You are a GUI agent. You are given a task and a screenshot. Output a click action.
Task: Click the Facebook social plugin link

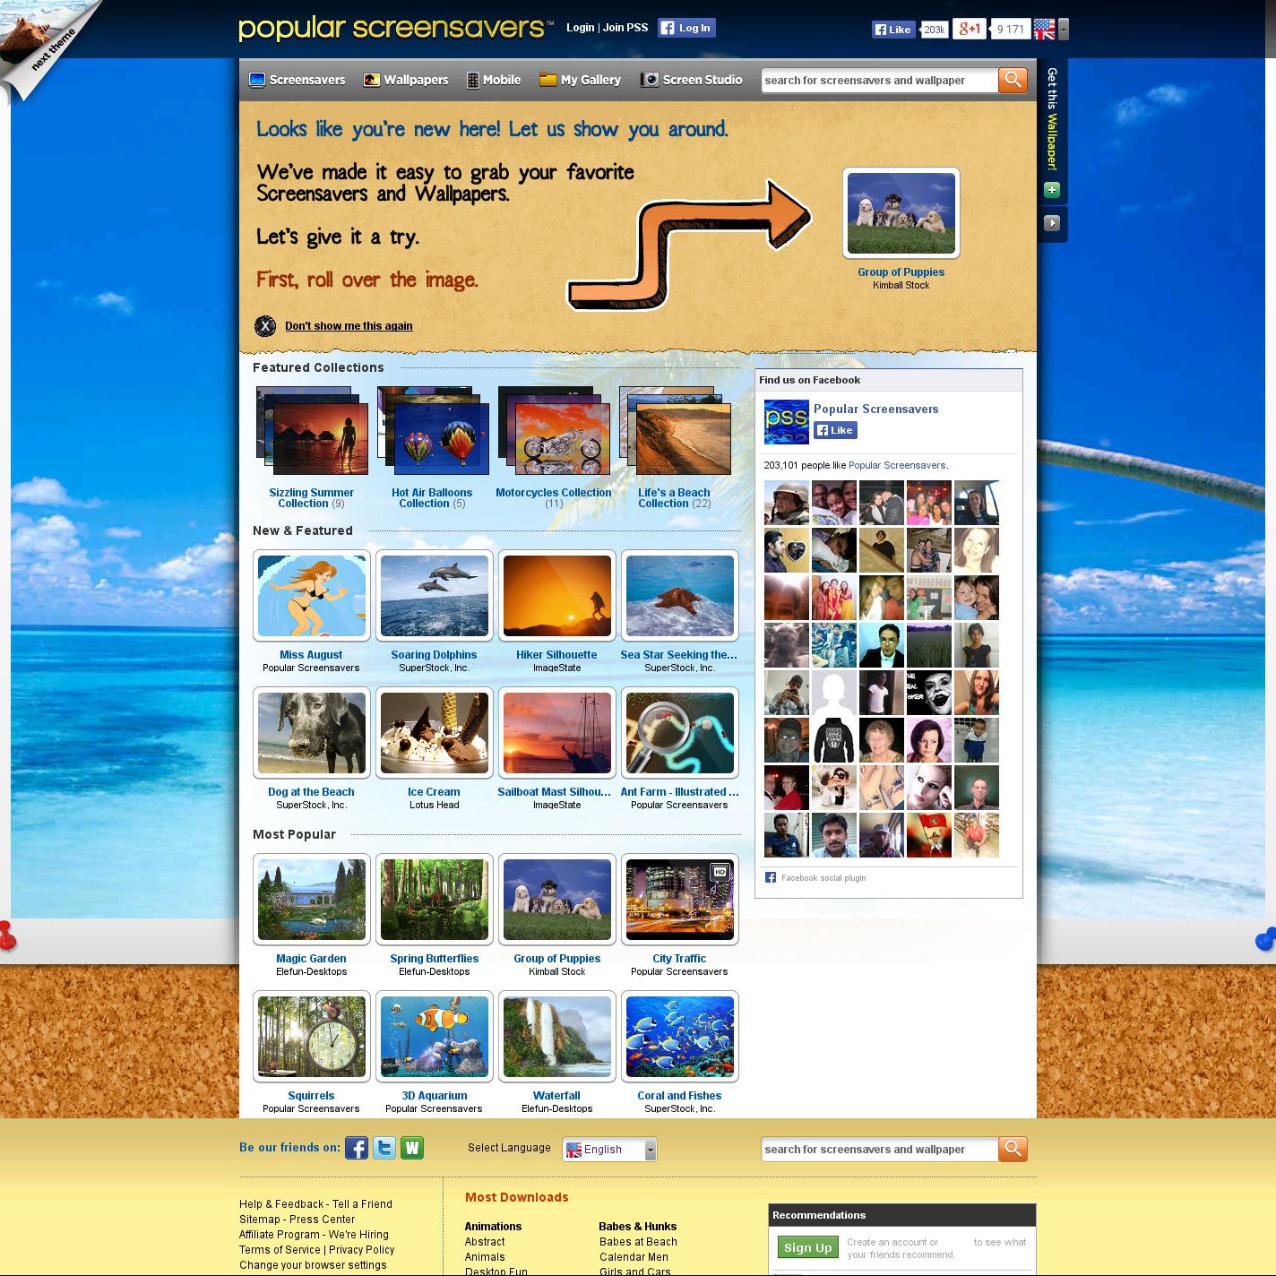tap(823, 878)
